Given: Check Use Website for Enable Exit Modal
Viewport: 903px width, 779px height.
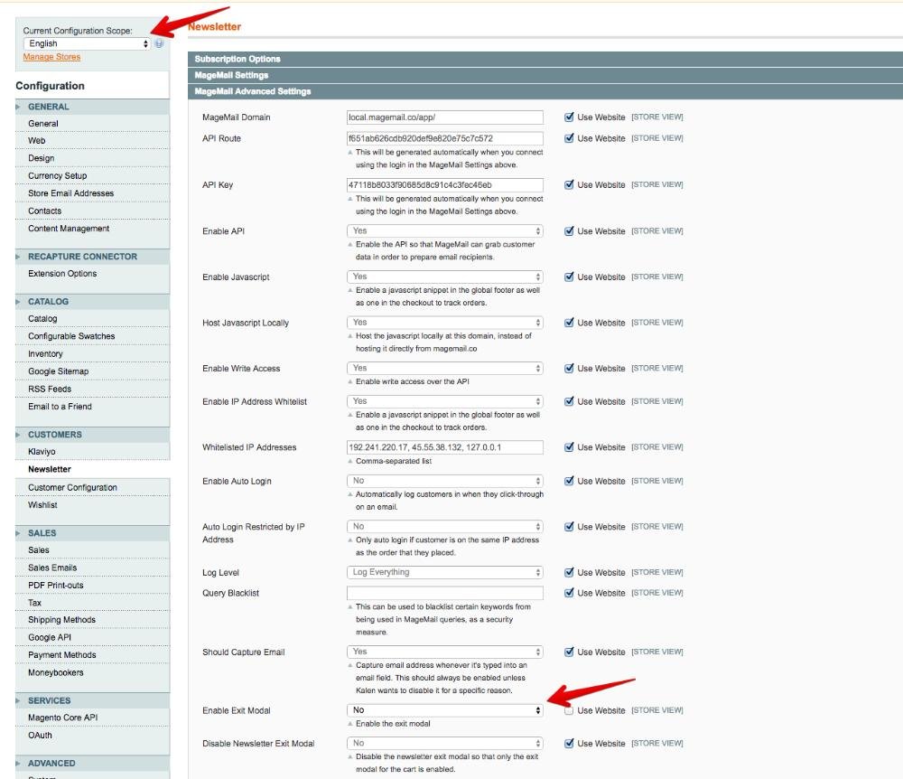Looking at the screenshot, I should 569,710.
